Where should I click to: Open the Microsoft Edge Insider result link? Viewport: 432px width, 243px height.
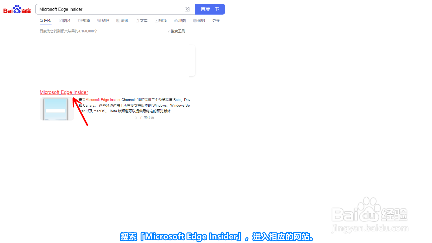pyautogui.click(x=64, y=92)
